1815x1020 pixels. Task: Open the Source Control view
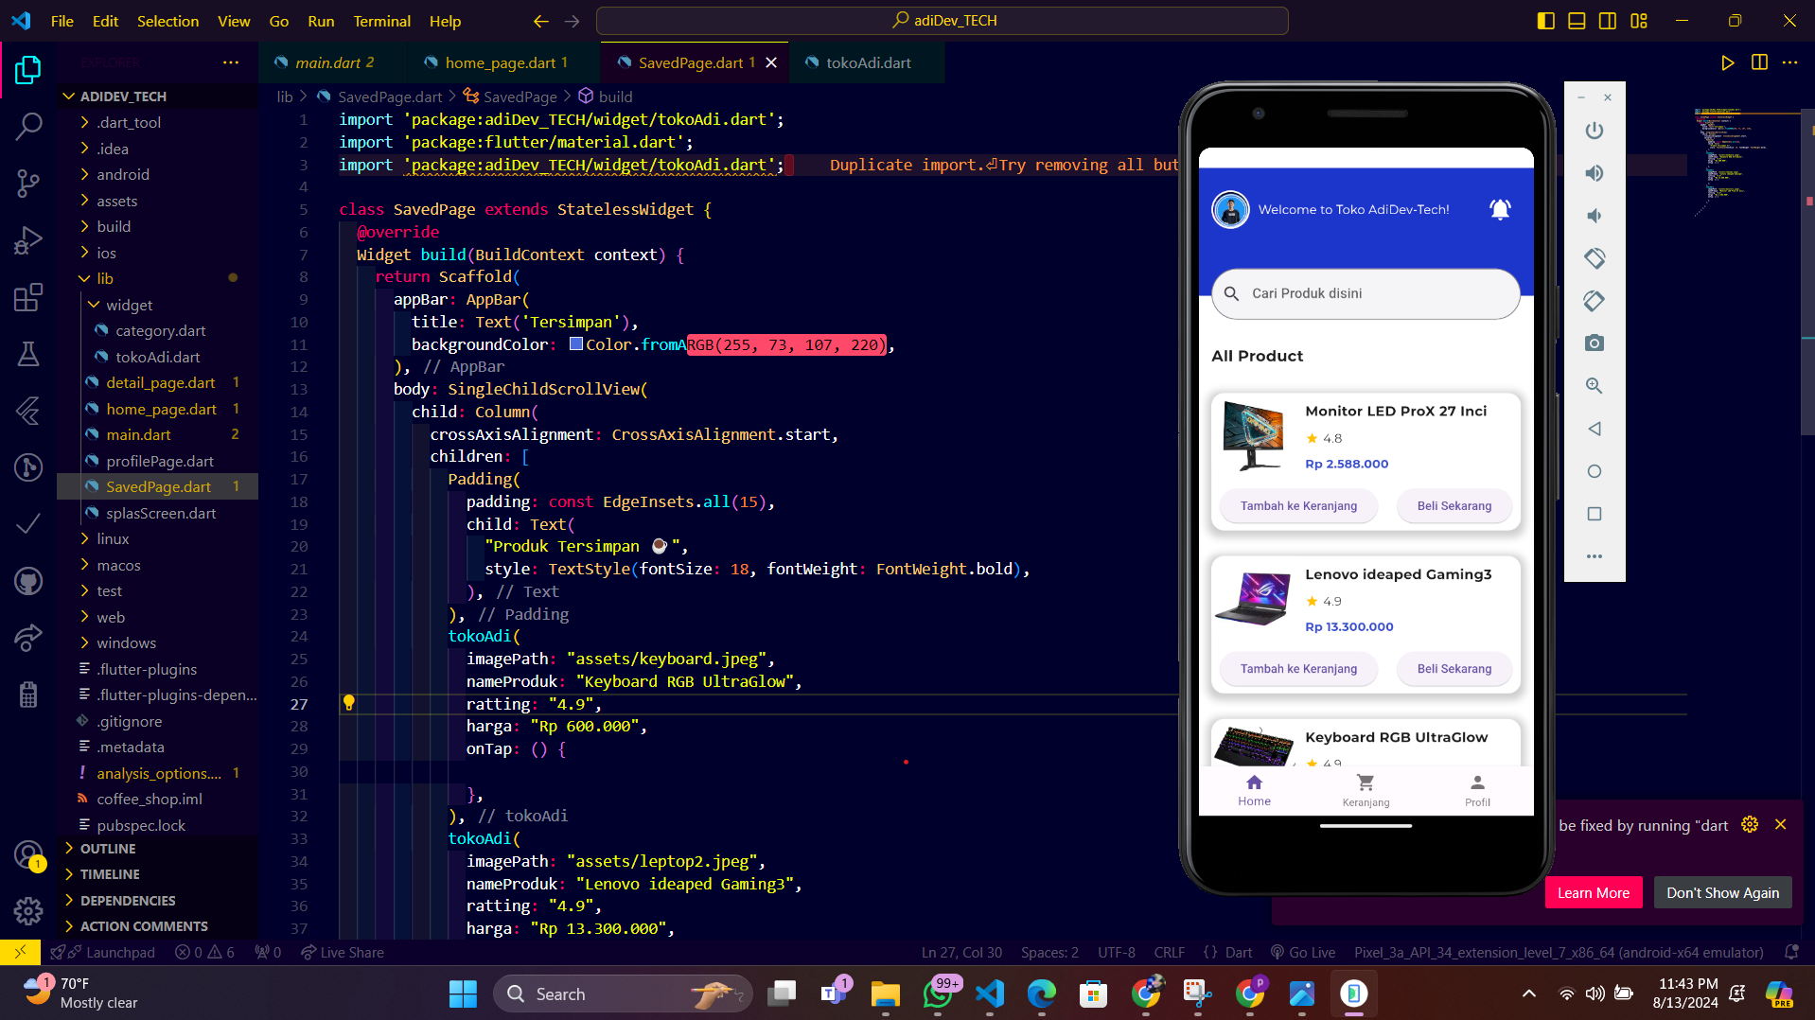(28, 183)
